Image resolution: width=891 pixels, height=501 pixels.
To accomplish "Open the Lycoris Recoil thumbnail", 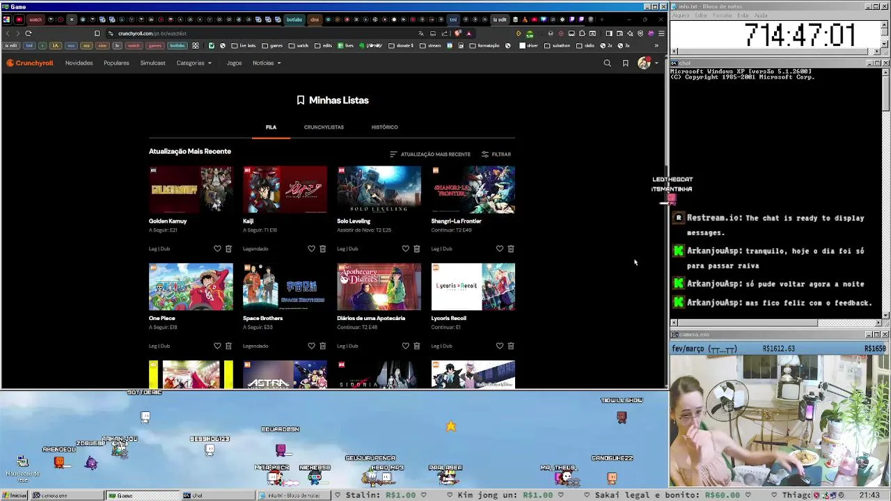I will [x=473, y=287].
